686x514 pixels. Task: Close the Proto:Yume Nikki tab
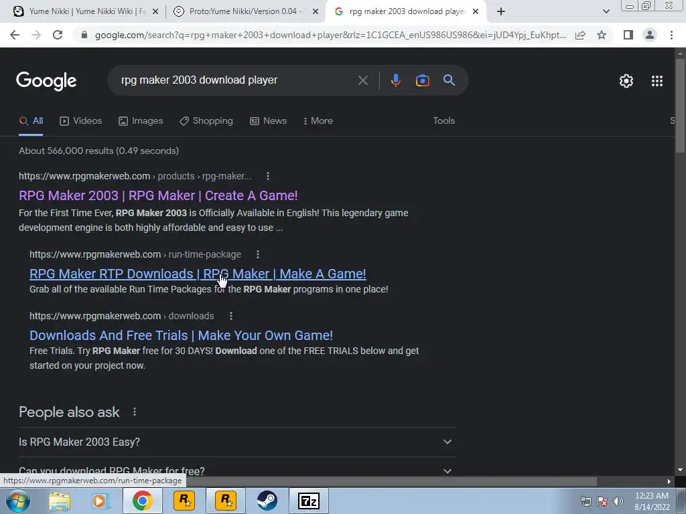(316, 12)
